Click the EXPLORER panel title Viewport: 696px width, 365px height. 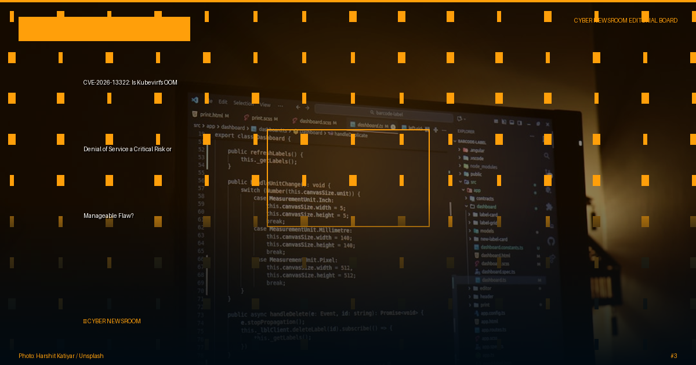click(466, 132)
